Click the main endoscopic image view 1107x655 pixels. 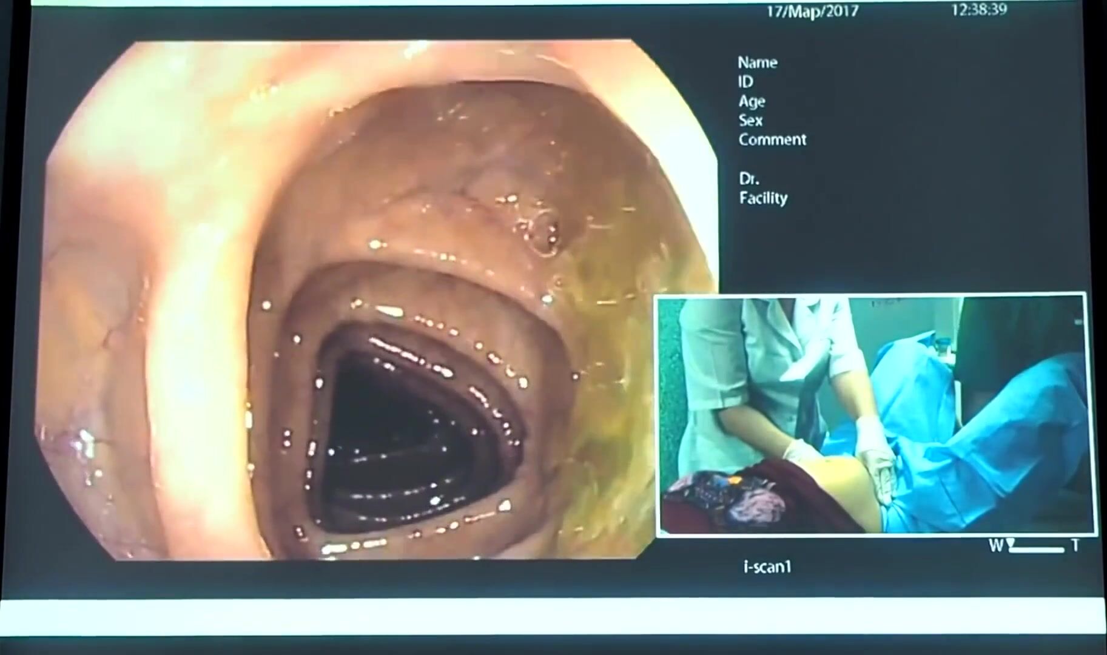376,300
